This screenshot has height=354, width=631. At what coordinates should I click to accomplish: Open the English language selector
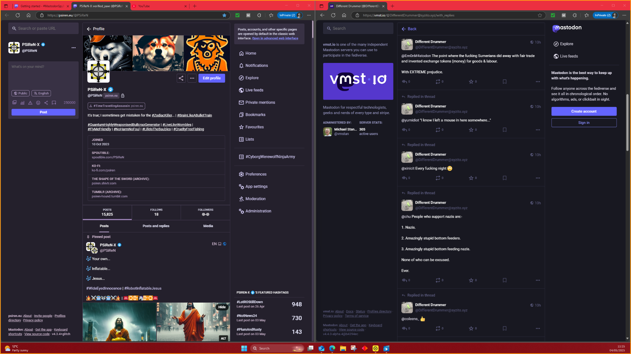tap(41, 93)
